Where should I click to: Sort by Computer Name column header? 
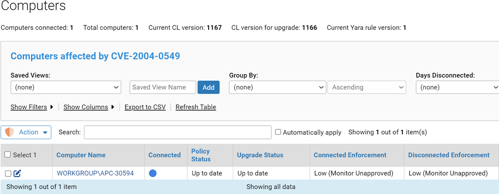pos(81,155)
